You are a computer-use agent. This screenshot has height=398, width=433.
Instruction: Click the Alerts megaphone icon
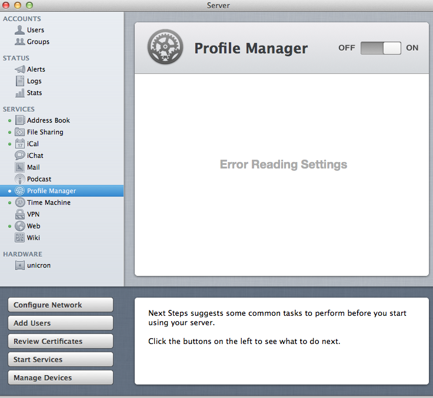pos(19,69)
